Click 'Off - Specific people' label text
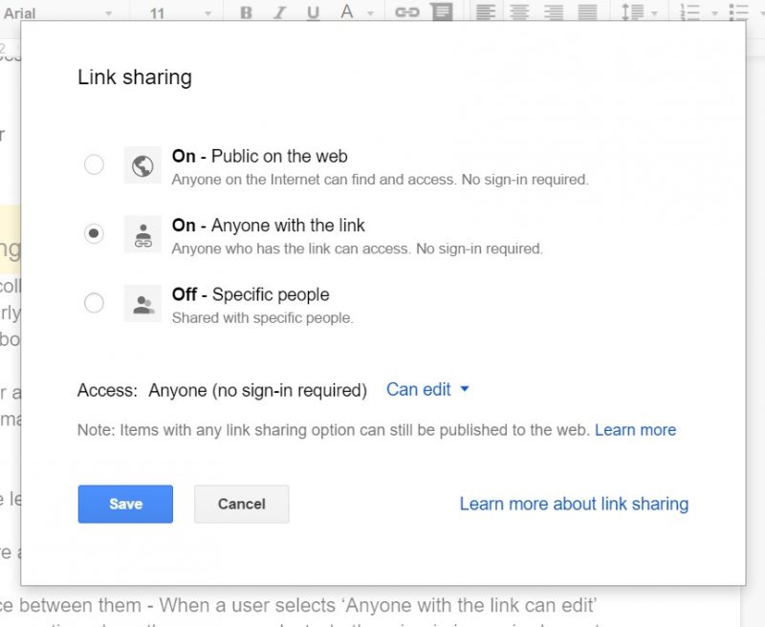The width and height of the screenshot is (765, 627). tap(251, 294)
